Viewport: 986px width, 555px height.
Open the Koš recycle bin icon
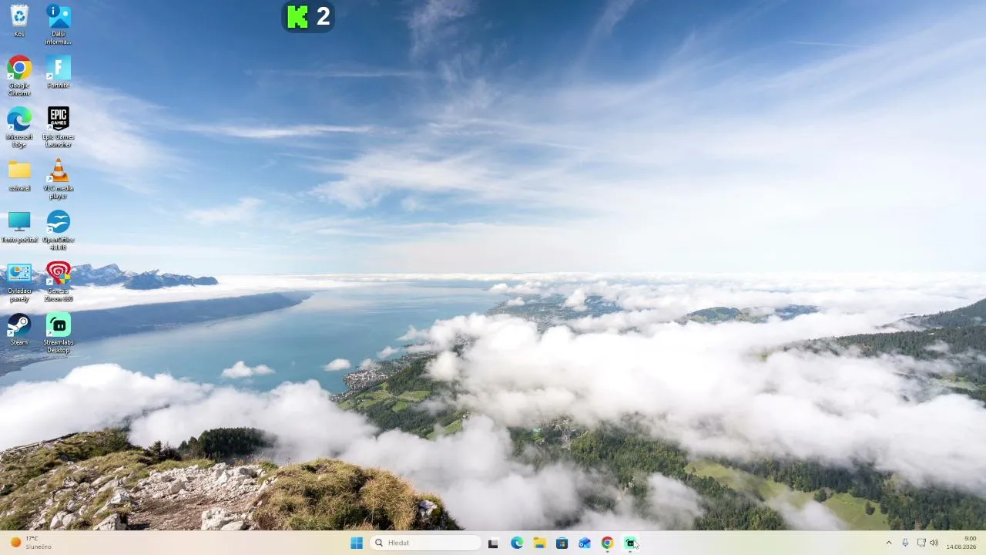point(19,21)
